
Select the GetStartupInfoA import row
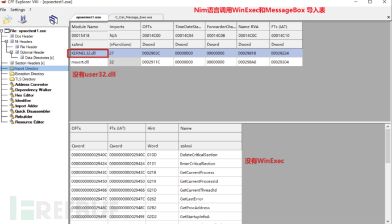(x=156, y=217)
